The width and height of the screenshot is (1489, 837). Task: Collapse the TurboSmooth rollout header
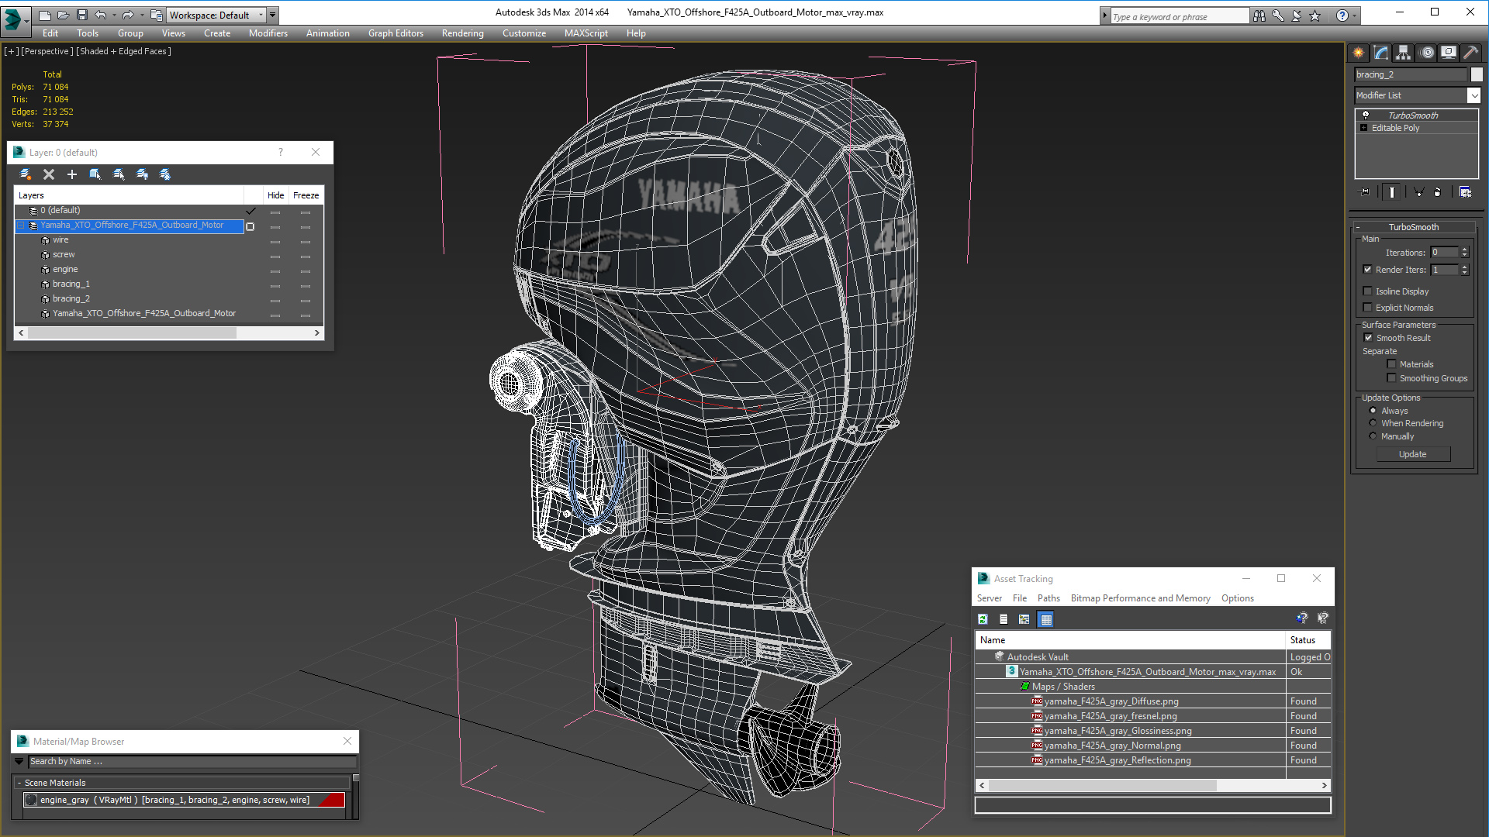point(1413,227)
